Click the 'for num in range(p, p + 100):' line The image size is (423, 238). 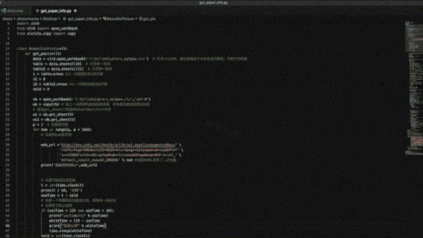[62, 129]
